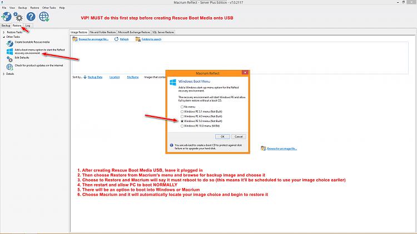Viewport: 417px width, 234px height.
Task: Switch to the Restore tab
Action: pyautogui.click(x=17, y=26)
